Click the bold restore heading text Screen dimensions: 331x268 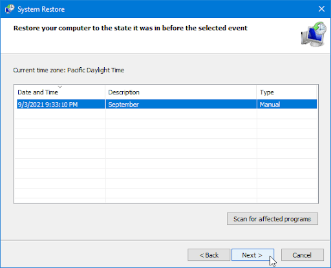coord(130,28)
